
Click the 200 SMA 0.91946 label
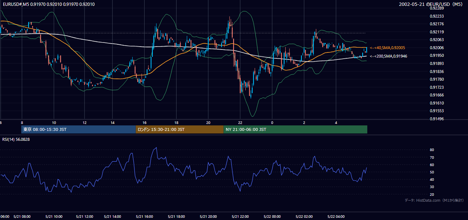pyautogui.click(x=389, y=56)
